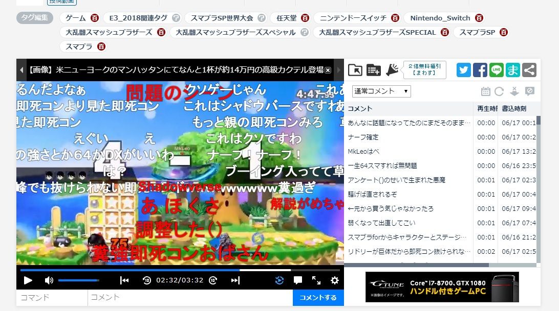
Task: Skip forward 10 seconds
Action: click(x=213, y=280)
